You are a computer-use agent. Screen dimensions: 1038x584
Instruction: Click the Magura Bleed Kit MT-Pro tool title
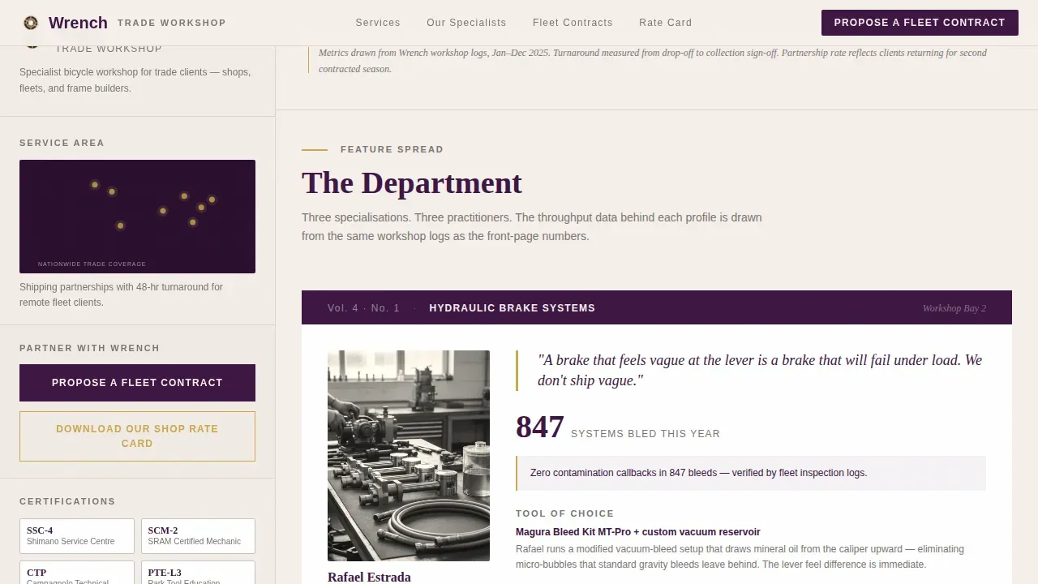637,532
